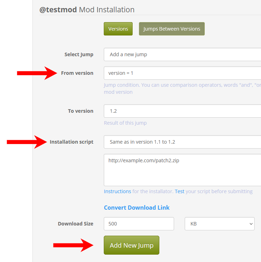The width and height of the screenshot is (261, 262).
Task: Click the To version field showing 1.2
Action: click(182, 111)
